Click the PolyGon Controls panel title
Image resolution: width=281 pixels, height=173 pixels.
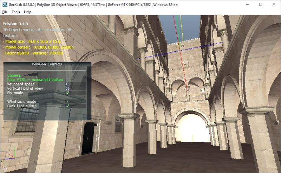point(47,64)
